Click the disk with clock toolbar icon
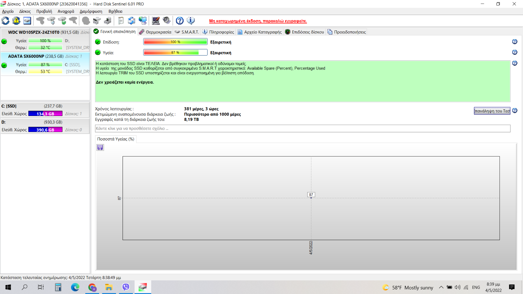 tap(51, 21)
